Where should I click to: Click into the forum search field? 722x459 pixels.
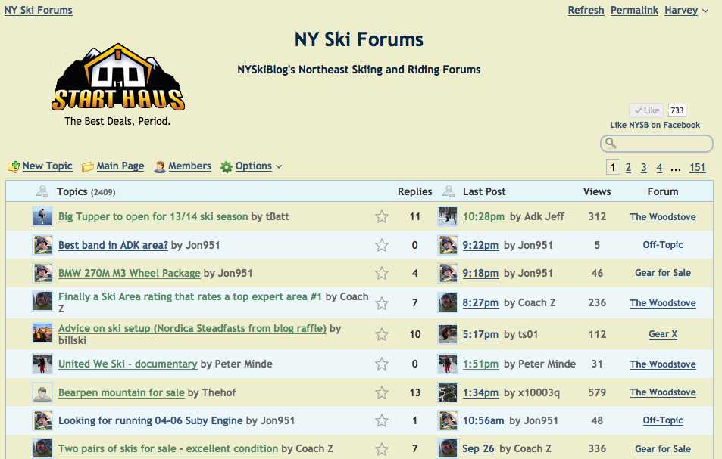pyautogui.click(x=661, y=144)
